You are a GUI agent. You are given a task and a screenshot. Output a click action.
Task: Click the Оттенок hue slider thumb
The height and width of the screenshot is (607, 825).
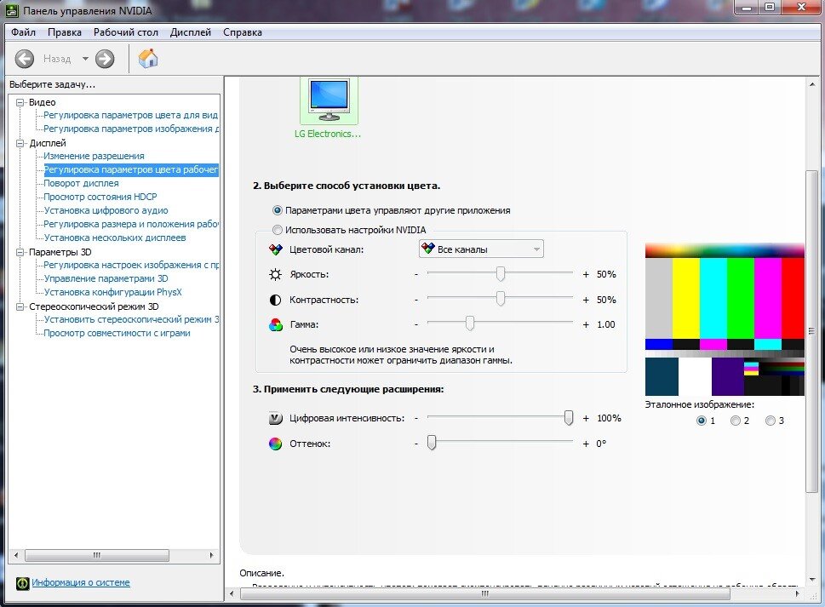coord(432,443)
